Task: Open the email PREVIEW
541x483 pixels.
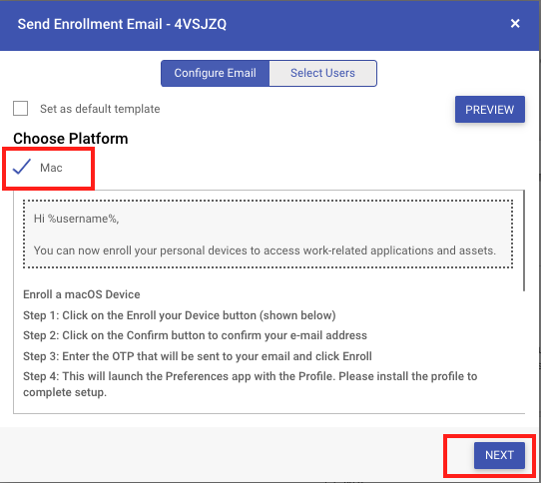Action: point(489,110)
